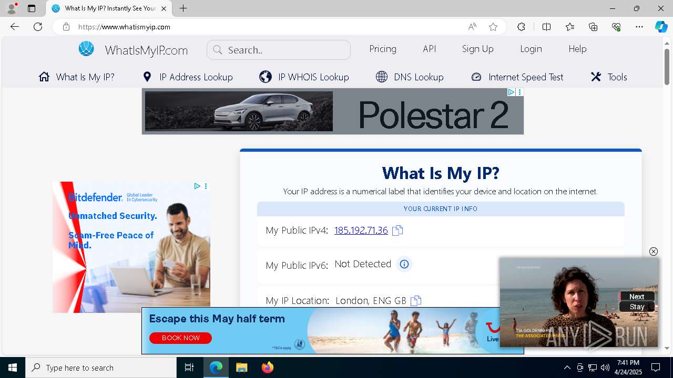This screenshot has height=378, width=673.
Task: Open a new browser tab
Action: [183, 8]
